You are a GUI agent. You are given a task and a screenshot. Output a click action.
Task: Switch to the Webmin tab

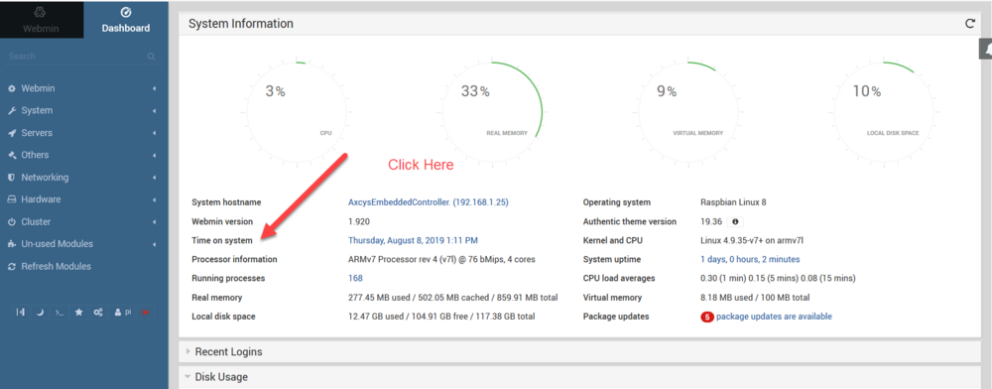click(x=41, y=20)
